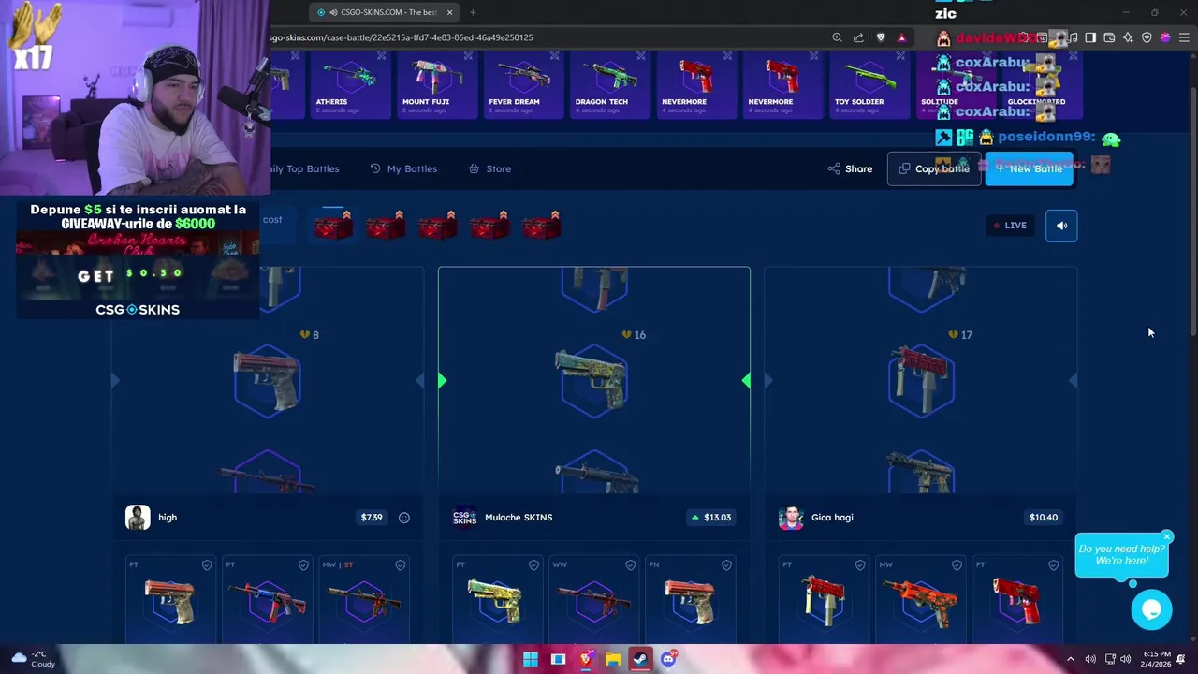
Task: Click crossed-swords icon on MOUNT FUJI card
Action: (468, 56)
